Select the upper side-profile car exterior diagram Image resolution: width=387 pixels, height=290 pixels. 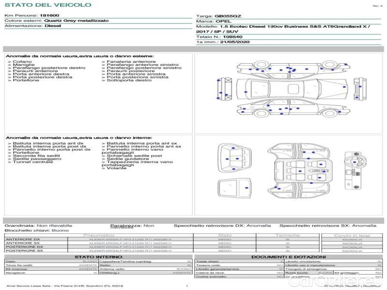pyautogui.click(x=293, y=70)
